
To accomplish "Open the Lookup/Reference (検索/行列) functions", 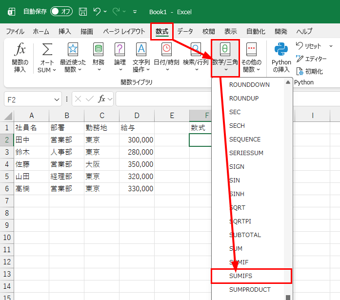I will click(x=196, y=58).
